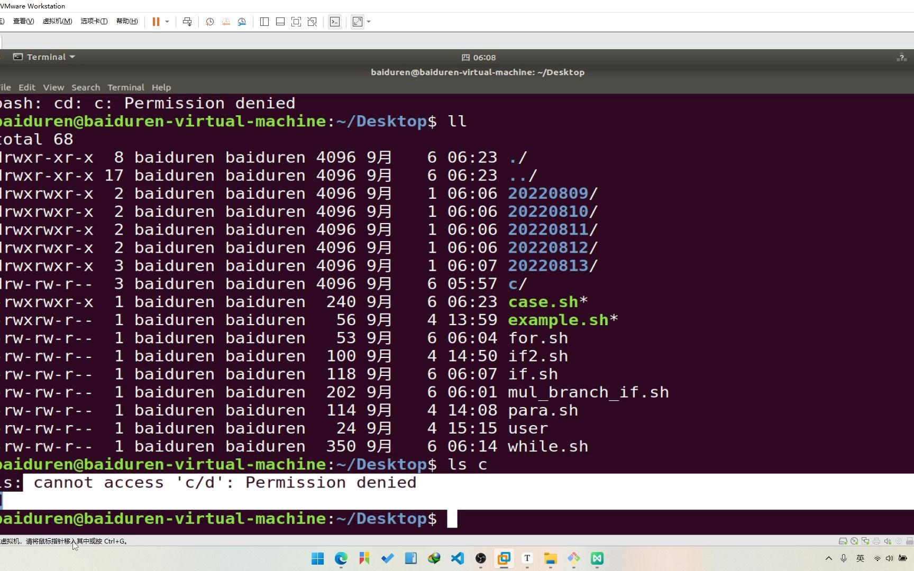Revert to the previous snapshot icon
The width and height of the screenshot is (914, 571).
pyautogui.click(x=226, y=22)
